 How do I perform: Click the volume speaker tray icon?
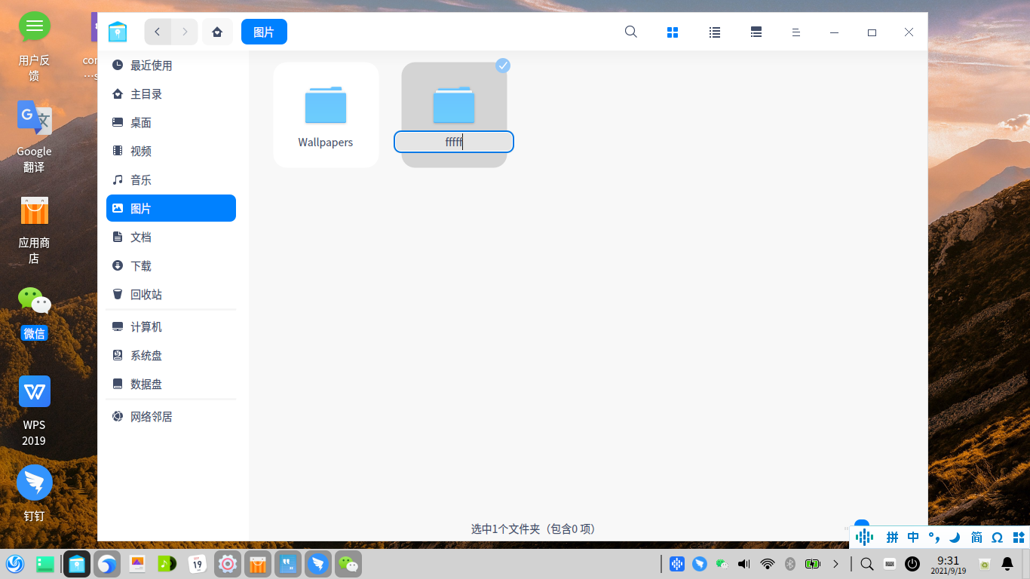[744, 563]
